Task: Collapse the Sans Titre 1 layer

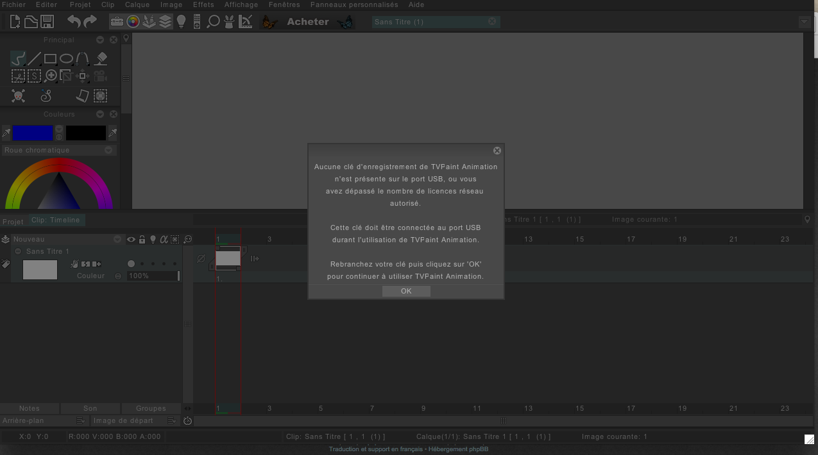Action: point(18,251)
